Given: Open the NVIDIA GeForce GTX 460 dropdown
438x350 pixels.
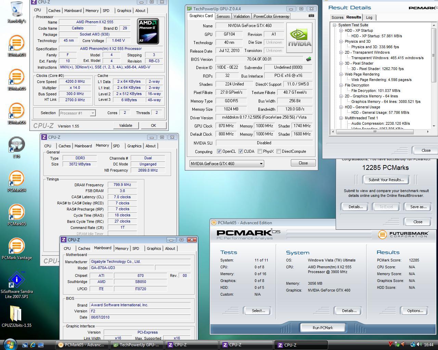Looking at the screenshot, I should (x=227, y=163).
